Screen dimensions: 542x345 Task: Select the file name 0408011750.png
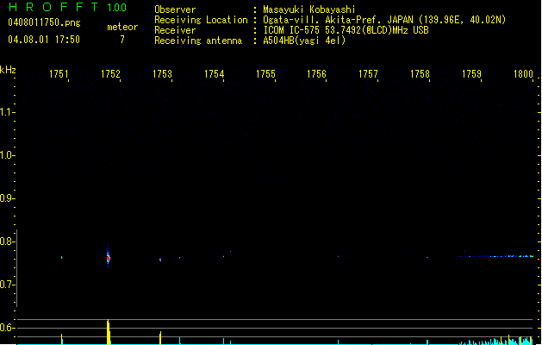tap(44, 22)
